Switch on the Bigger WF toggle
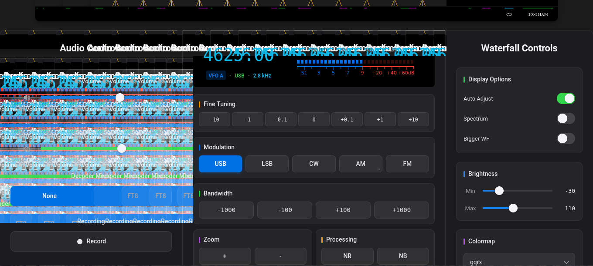Viewport: 593px width, 266px height. point(566,138)
